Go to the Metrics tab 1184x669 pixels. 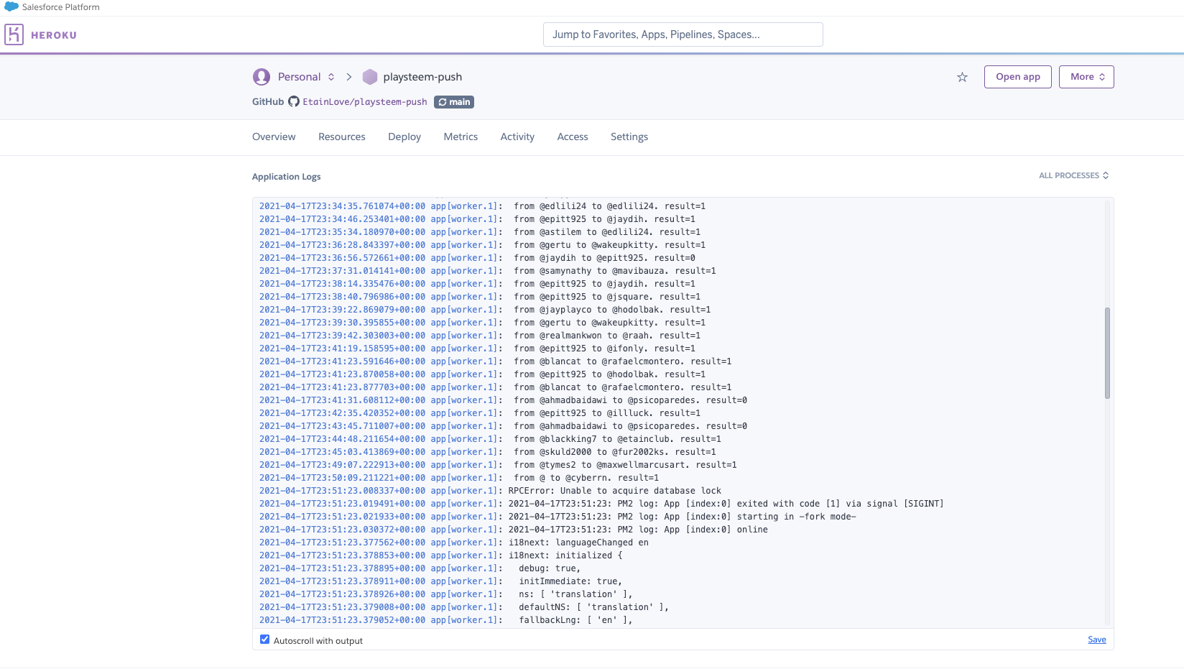(x=461, y=137)
